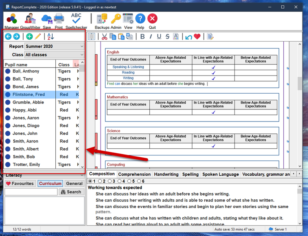Cut selected text with the scissors icon
Screen dimensions: 308x236
pyautogui.click(x=104, y=37)
